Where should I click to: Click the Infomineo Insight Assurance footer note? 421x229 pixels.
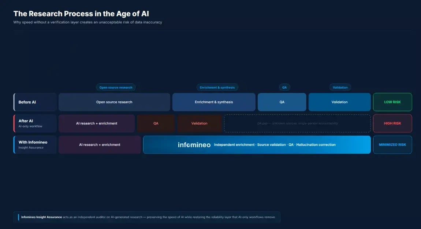coord(147,217)
